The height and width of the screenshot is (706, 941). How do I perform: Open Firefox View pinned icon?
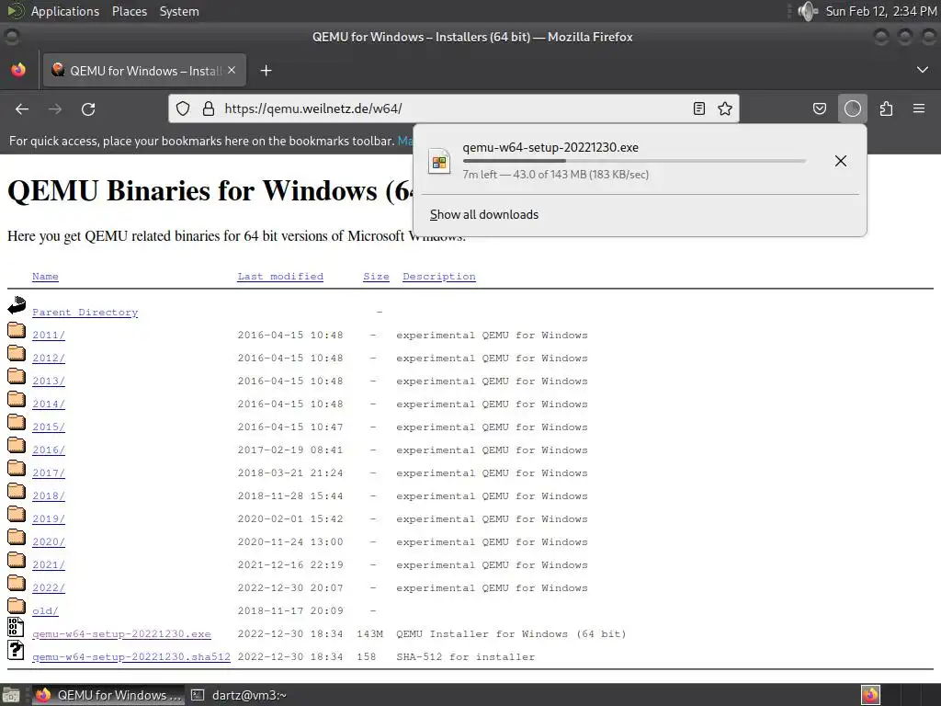[x=18, y=70]
